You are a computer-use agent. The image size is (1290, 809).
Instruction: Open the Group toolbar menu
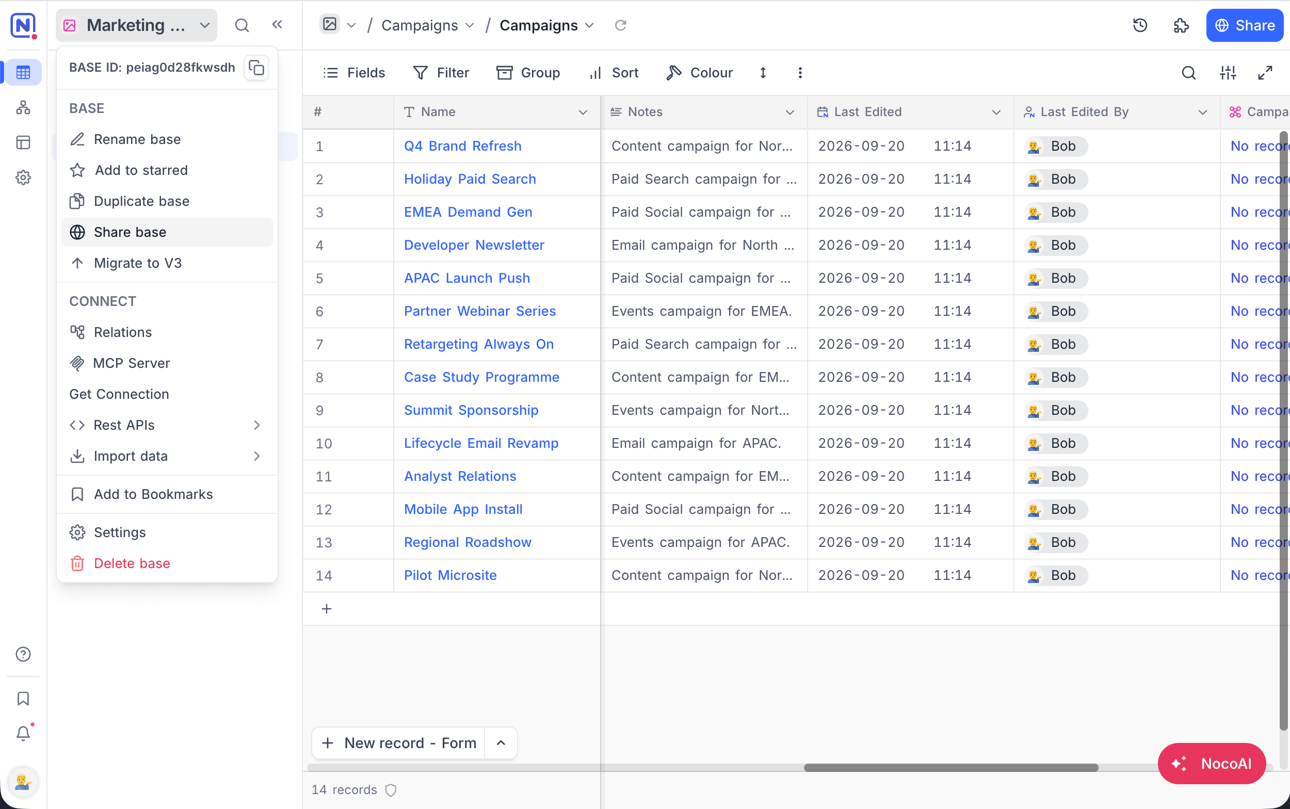pyautogui.click(x=528, y=73)
